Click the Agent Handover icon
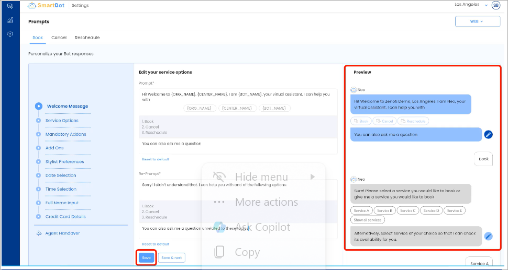Screen dimensions: 508x270 pos(39,233)
